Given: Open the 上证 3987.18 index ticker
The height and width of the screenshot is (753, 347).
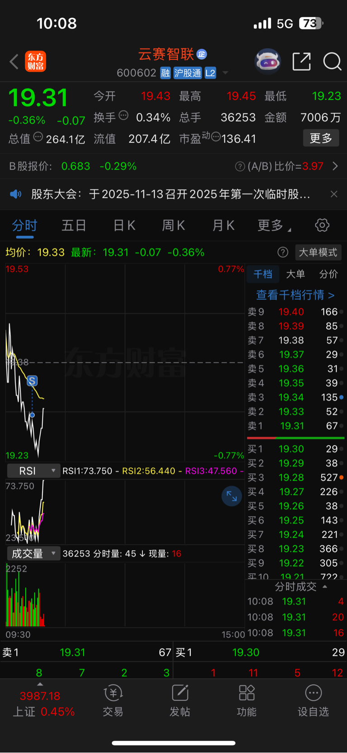Looking at the screenshot, I should click(43, 704).
